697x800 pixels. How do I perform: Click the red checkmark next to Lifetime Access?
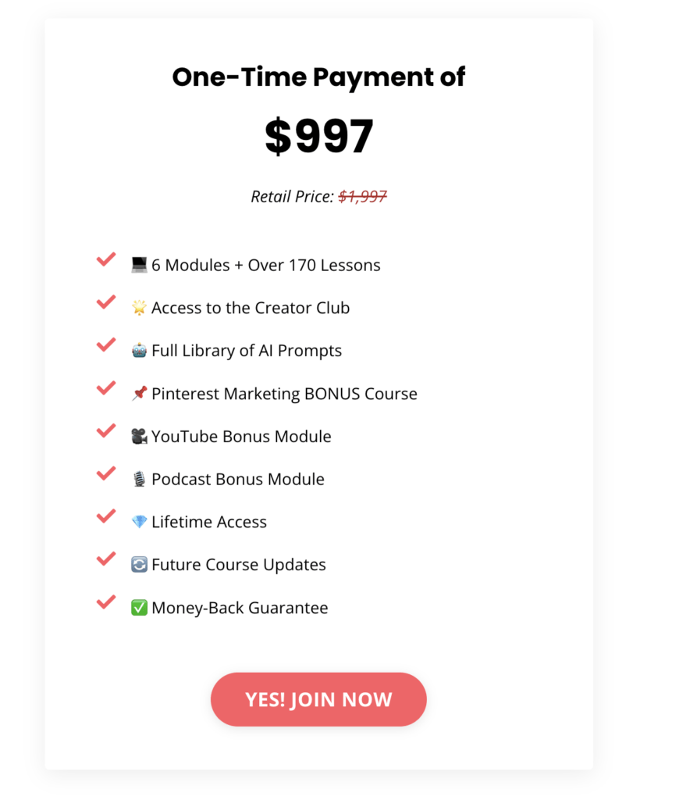pos(105,516)
